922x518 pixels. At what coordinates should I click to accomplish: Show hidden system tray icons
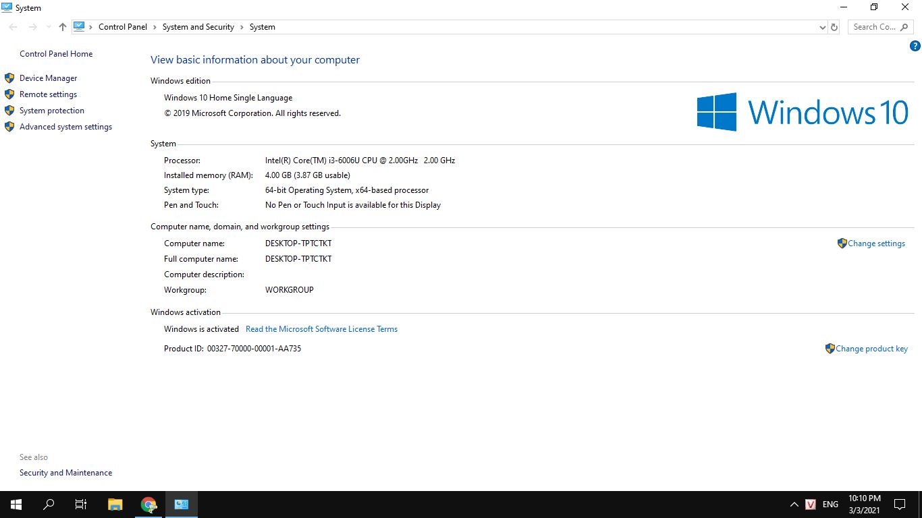tap(794, 504)
